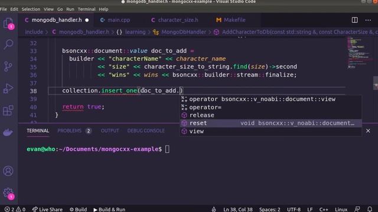Click 'doc_to_add' on line 33
Screen dimensions: 378x212
click(169, 51)
